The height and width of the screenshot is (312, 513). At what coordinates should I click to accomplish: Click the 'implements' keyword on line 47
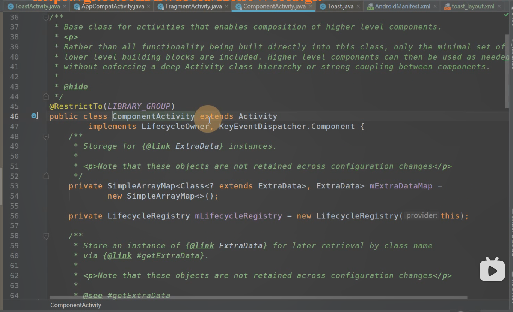[x=112, y=126]
